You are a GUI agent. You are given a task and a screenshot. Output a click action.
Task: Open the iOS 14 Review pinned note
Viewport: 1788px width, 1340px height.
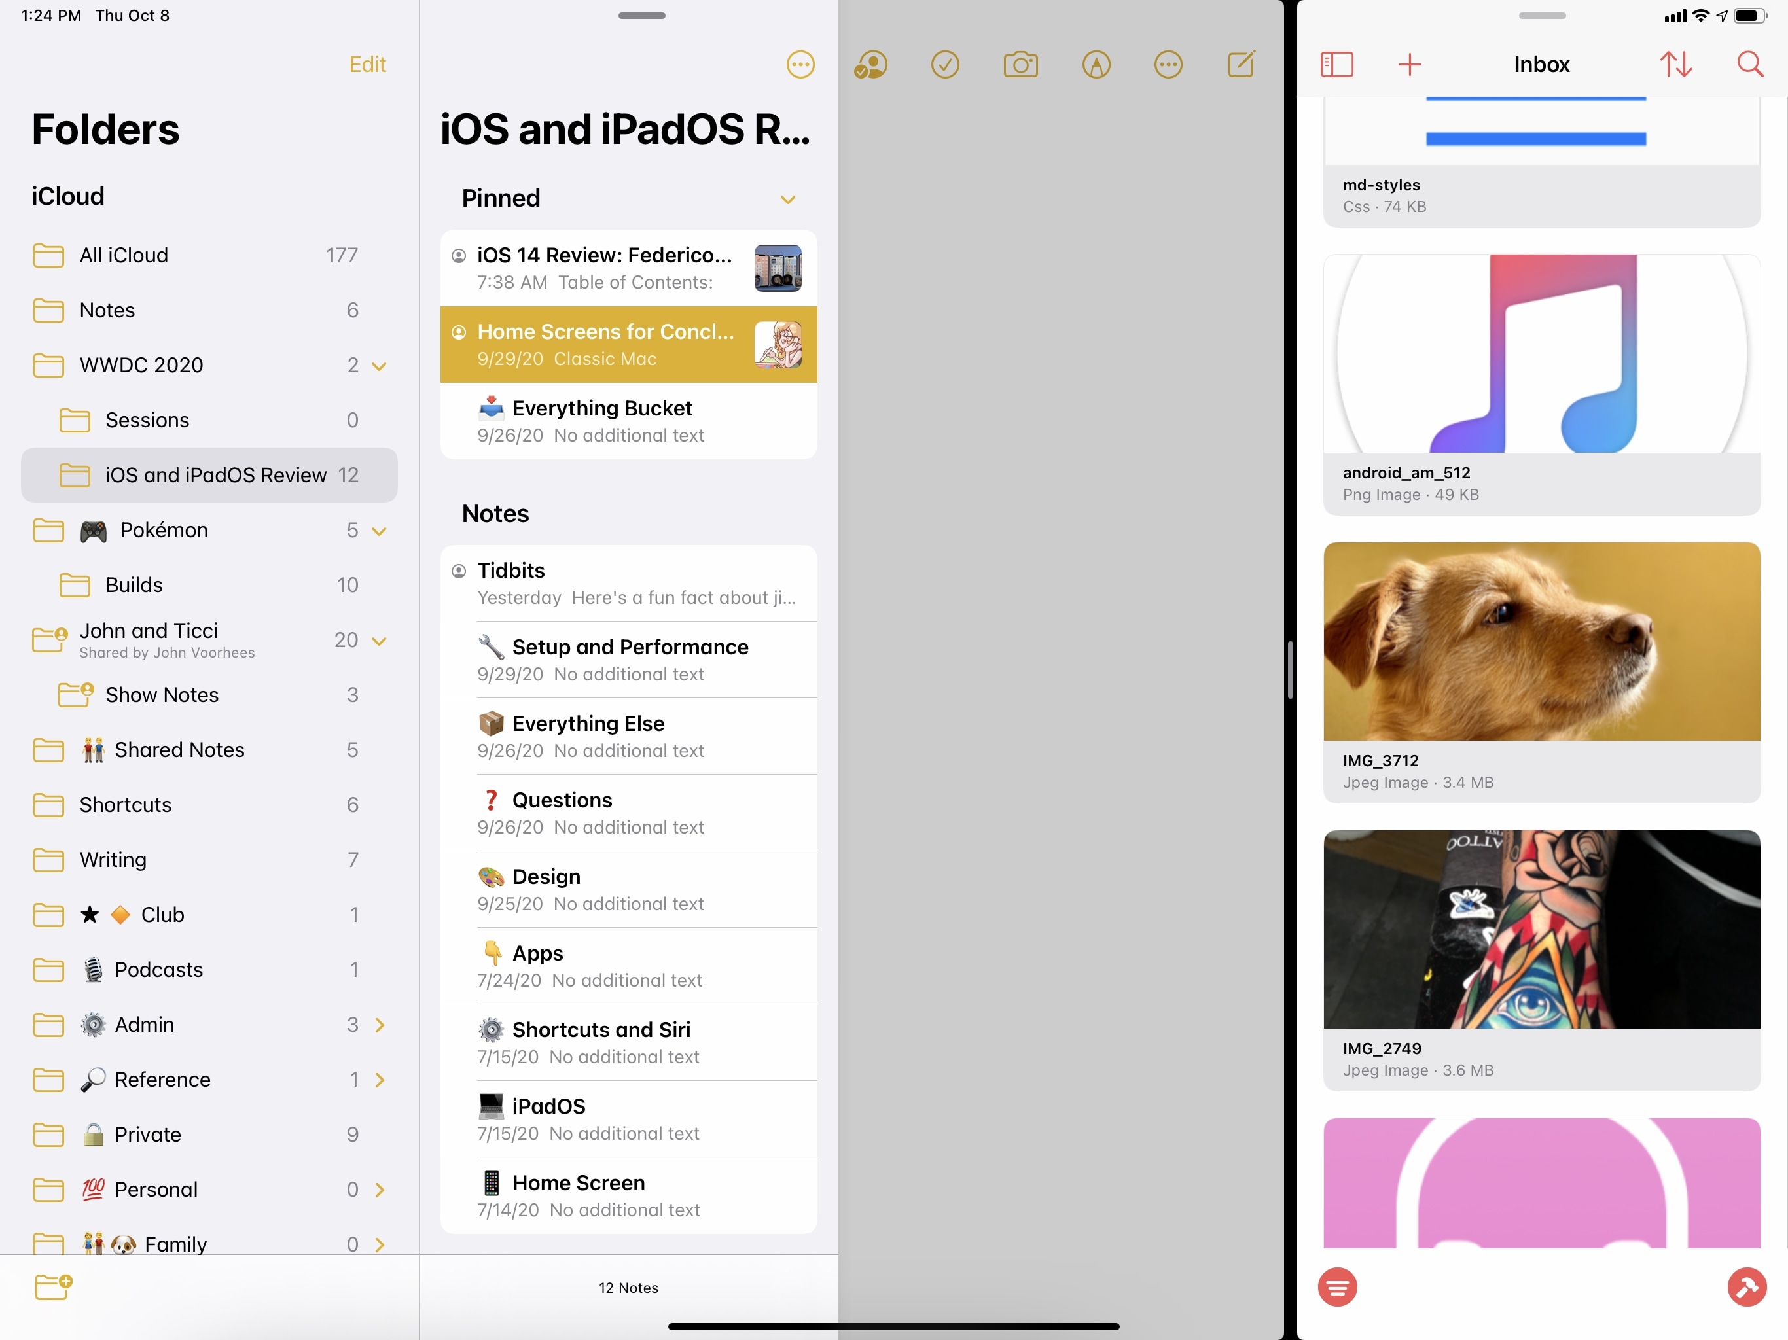(628, 268)
